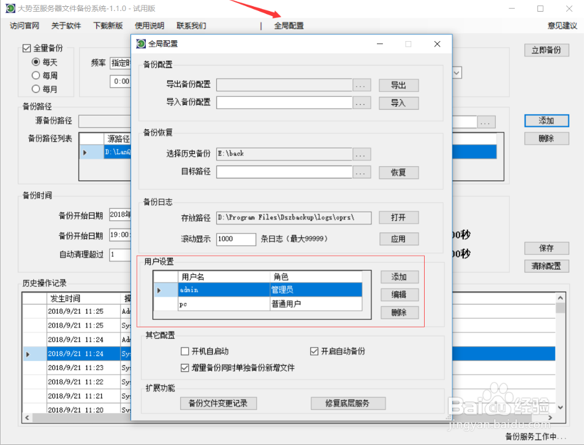584x445 pixels.
Task: Click the 角色 column header
Action: [316, 276]
